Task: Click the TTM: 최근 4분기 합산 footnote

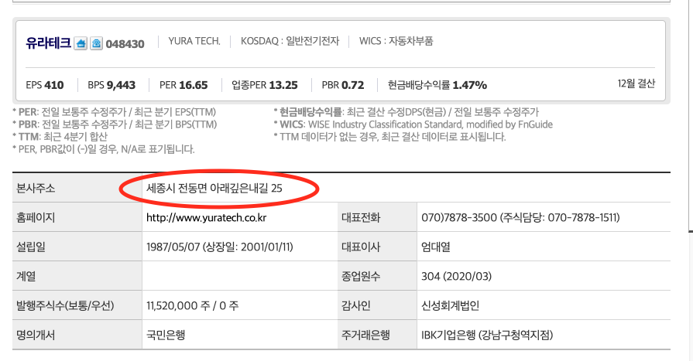Action: 60,137
